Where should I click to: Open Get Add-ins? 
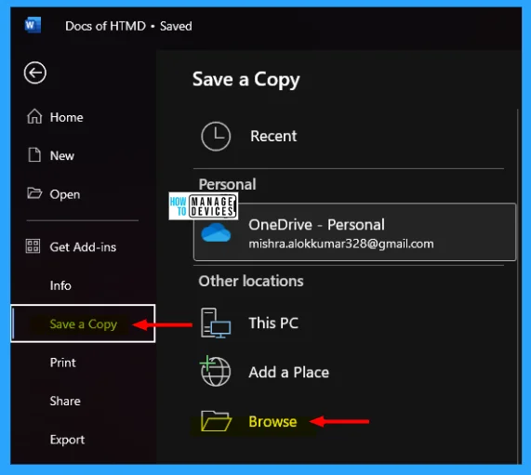83,247
